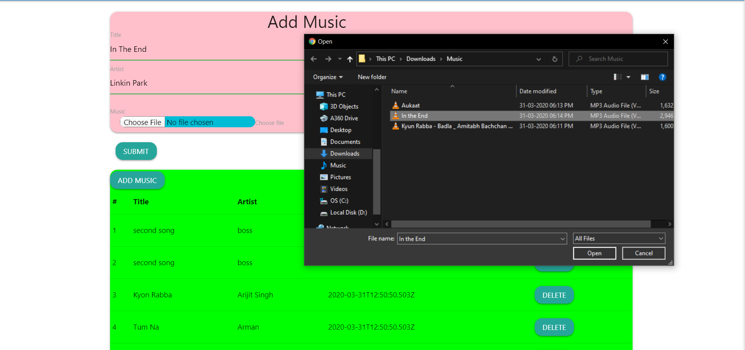The width and height of the screenshot is (745, 350).
Task: Sort files by Date modified column
Action: pyautogui.click(x=551, y=91)
